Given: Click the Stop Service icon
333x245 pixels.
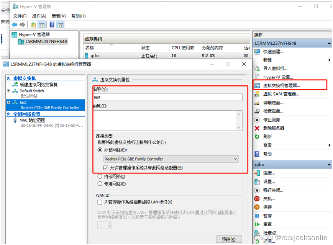Looking at the screenshot, I should click(x=257, y=120).
